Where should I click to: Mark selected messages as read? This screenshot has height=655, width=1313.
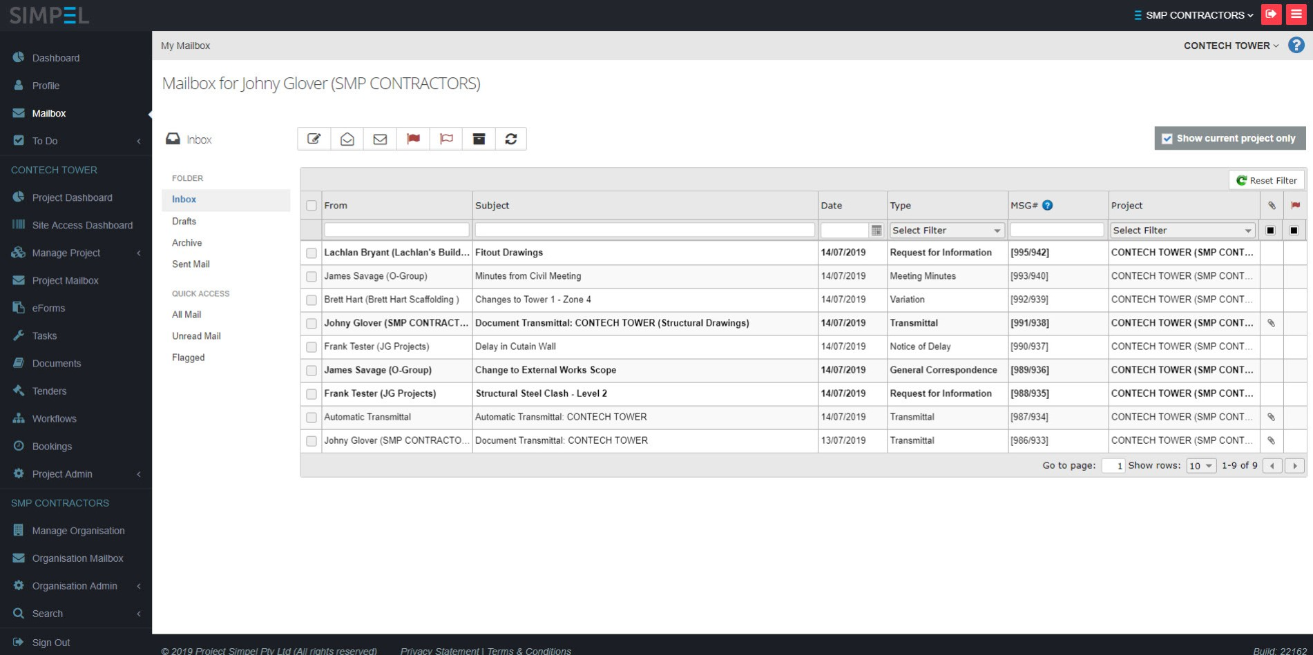(x=347, y=138)
